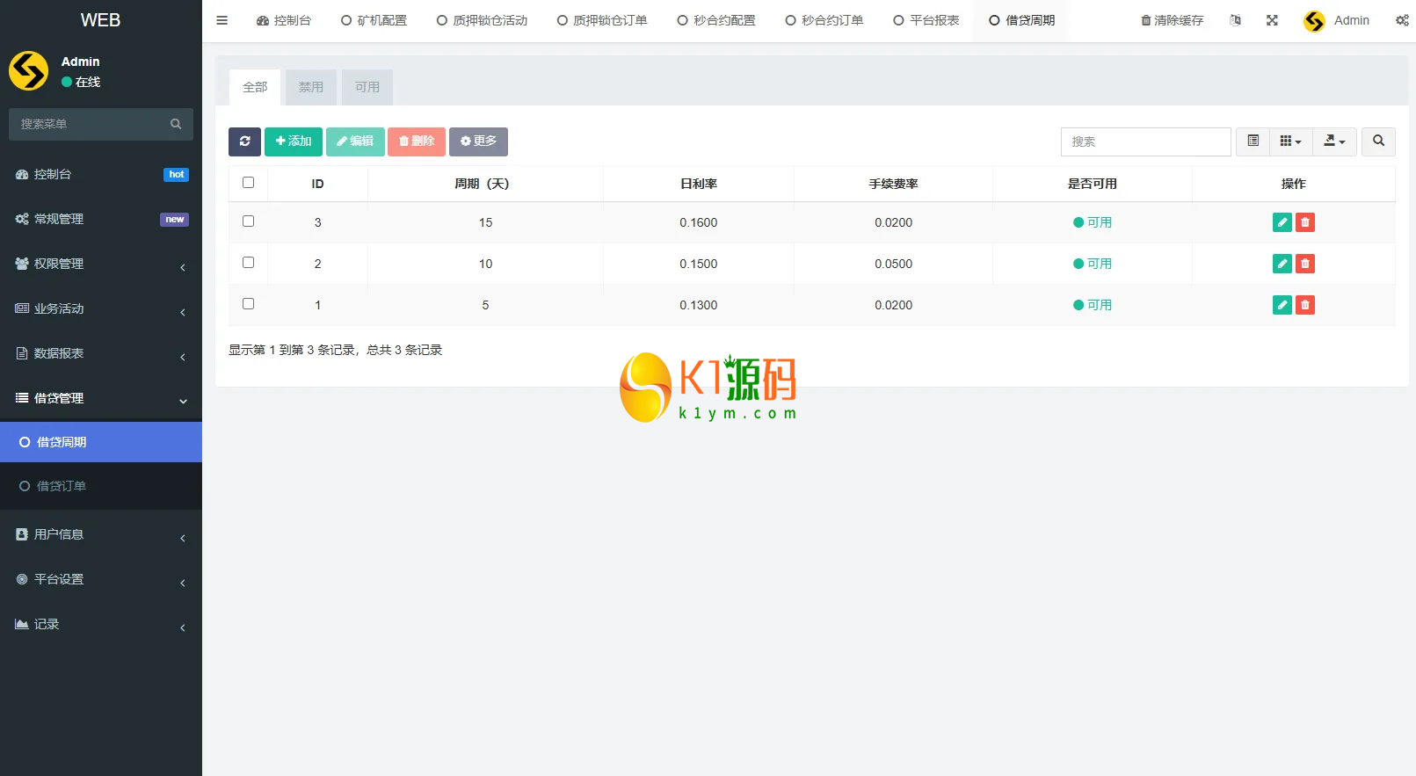
Task: Toggle 可用 status for ID 3
Action: tap(1093, 222)
